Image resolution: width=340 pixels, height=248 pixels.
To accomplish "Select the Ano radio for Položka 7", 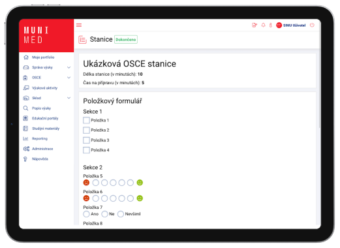I will [x=86, y=214].
